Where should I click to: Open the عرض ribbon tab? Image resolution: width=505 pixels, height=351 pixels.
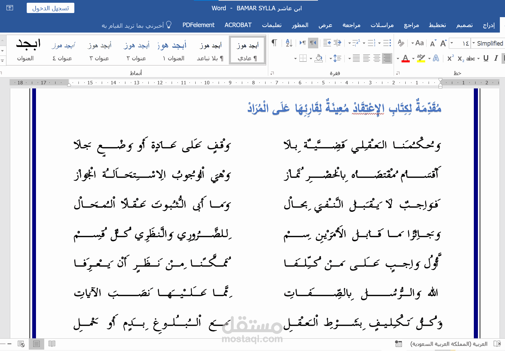[325, 25]
